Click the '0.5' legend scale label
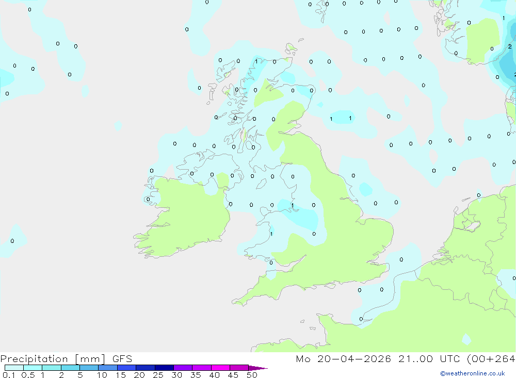Viewport: 516px width, 378px height. coord(28,375)
